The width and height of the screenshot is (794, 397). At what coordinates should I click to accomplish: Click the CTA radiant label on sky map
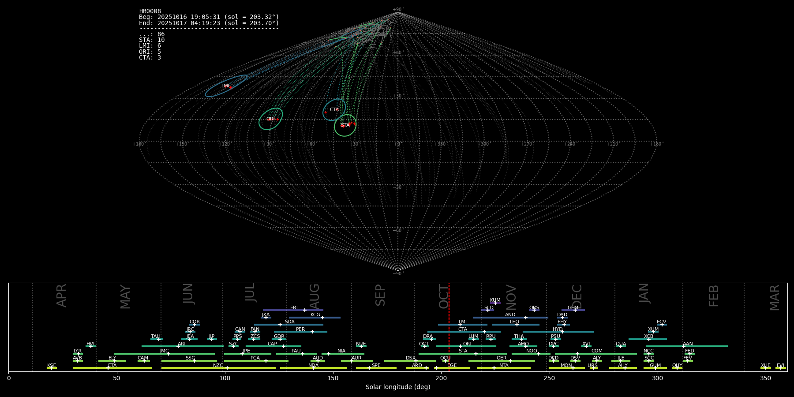(334, 110)
